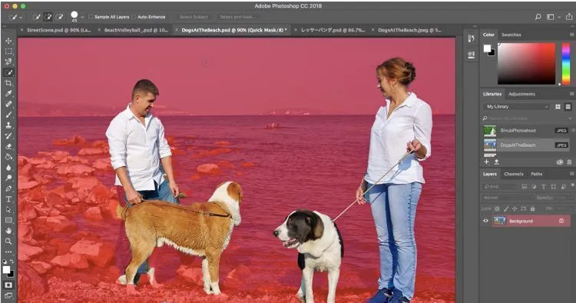The width and height of the screenshot is (576, 303).
Task: Select the Spot Healing Brush tool
Action: 8,104
